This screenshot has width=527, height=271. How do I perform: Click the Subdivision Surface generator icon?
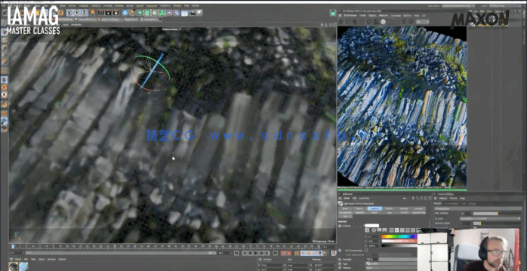tap(140, 13)
